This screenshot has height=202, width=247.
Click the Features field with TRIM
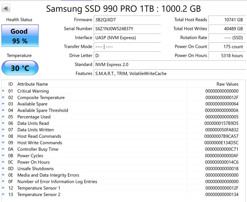click(x=170, y=74)
